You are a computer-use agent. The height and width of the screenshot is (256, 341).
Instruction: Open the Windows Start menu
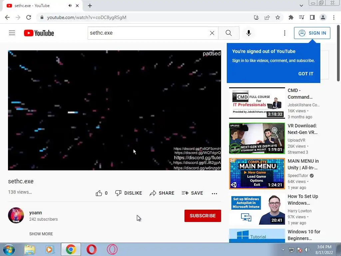[9, 249]
